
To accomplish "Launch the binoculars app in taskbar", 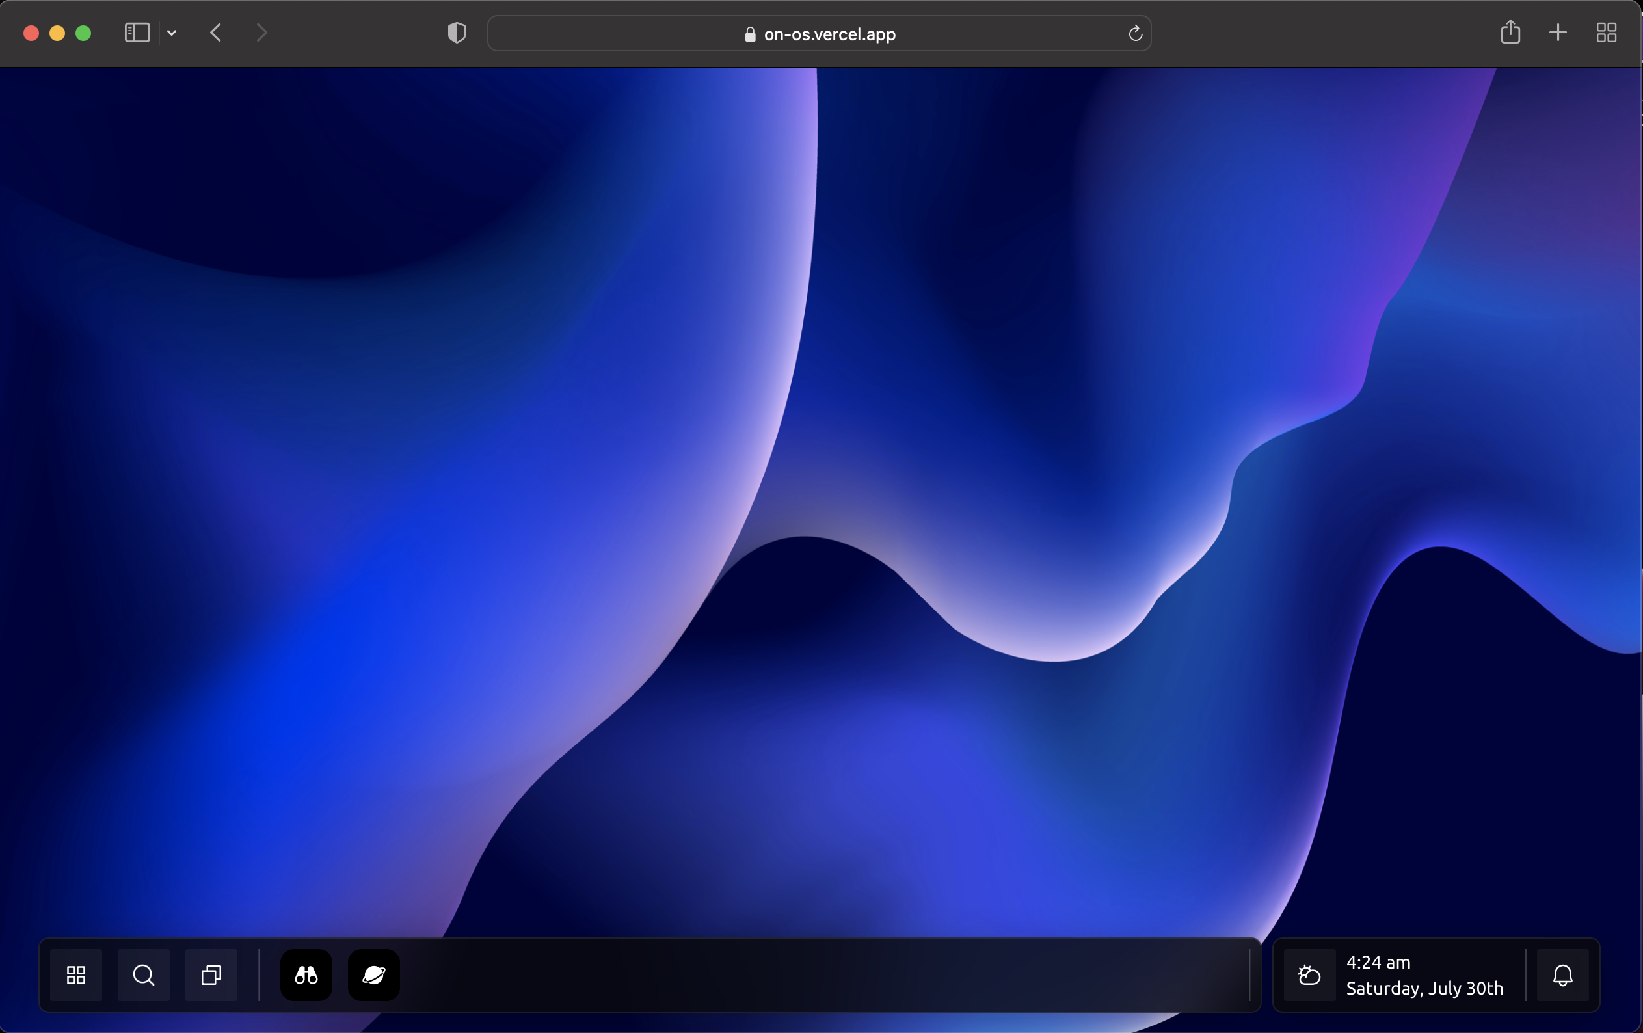I will (306, 975).
